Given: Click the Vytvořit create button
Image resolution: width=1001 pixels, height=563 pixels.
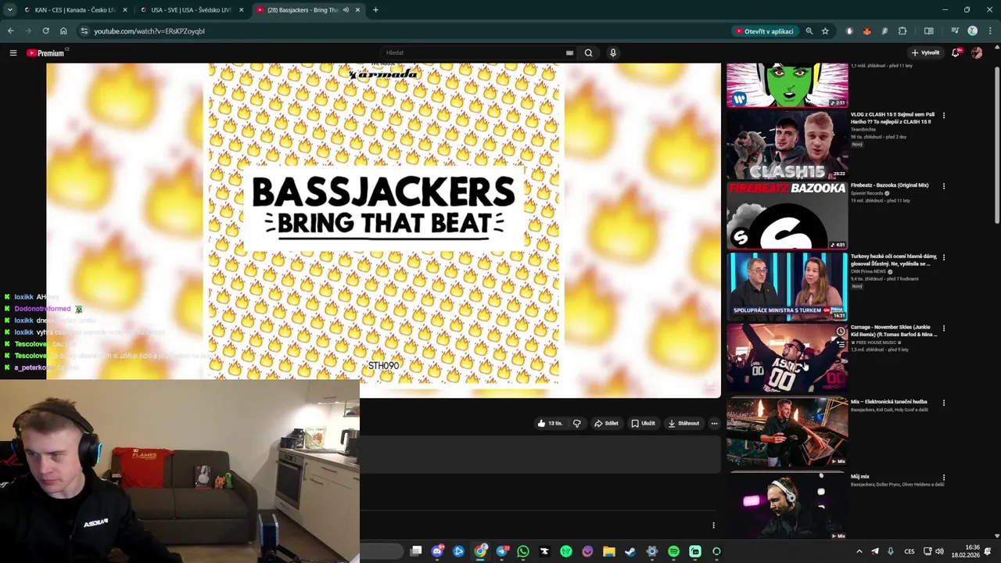Looking at the screenshot, I should click(x=926, y=53).
